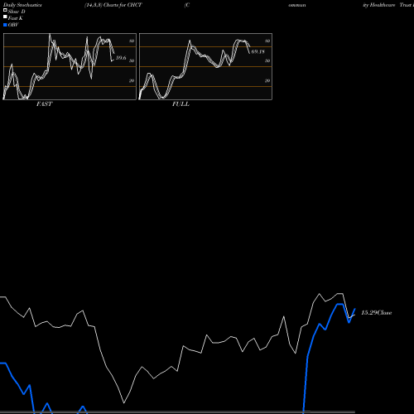
Task: Click the '(14,3,3) Charts for CHCT' heading
Action: pyautogui.click(x=113, y=5)
